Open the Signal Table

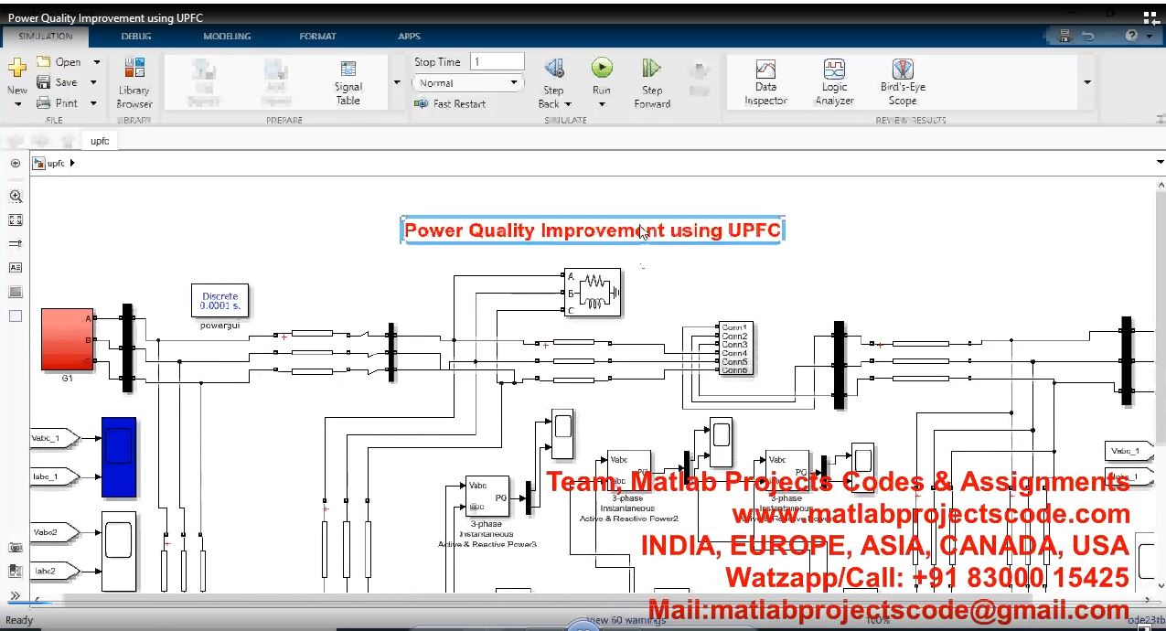[348, 80]
